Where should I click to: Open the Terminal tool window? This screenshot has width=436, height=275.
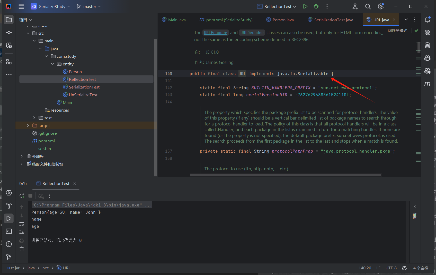pos(9,231)
